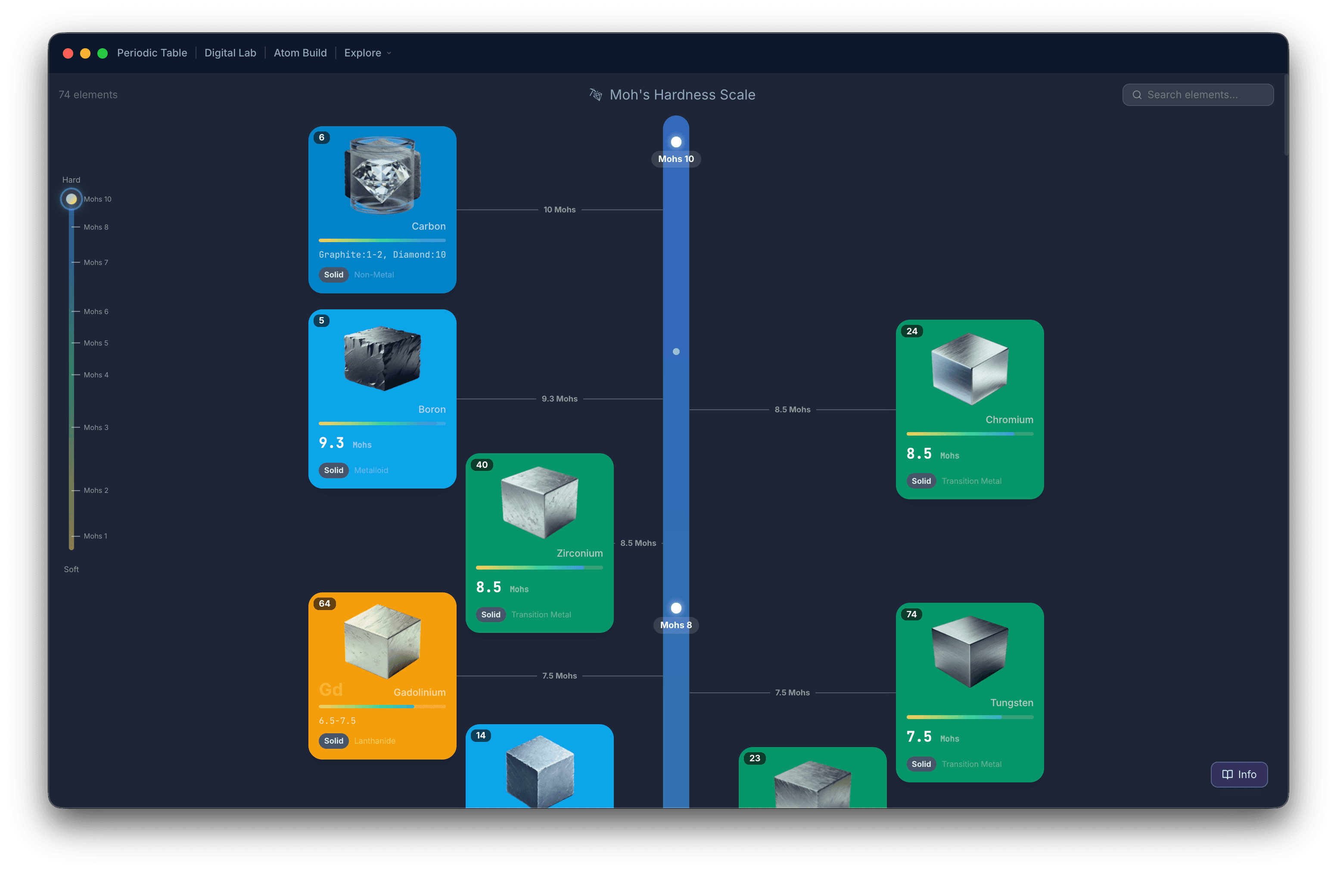1337x872 pixels.
Task: Click the Info button
Action: (1239, 774)
